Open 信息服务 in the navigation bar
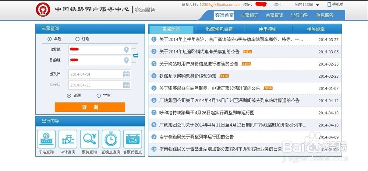Image resolution: width=368 pixels, height=171 pixels. [x=325, y=15]
